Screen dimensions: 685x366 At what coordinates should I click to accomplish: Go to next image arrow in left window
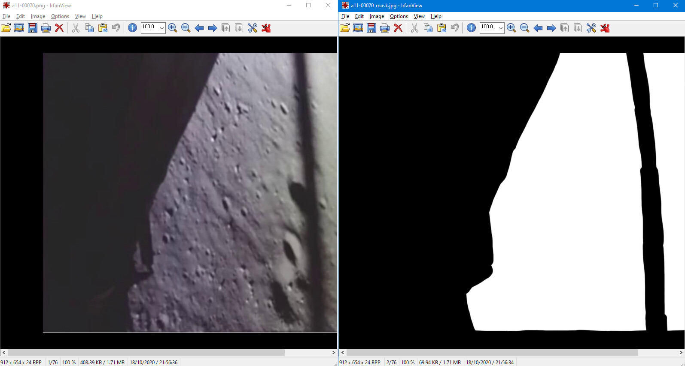[x=213, y=28]
